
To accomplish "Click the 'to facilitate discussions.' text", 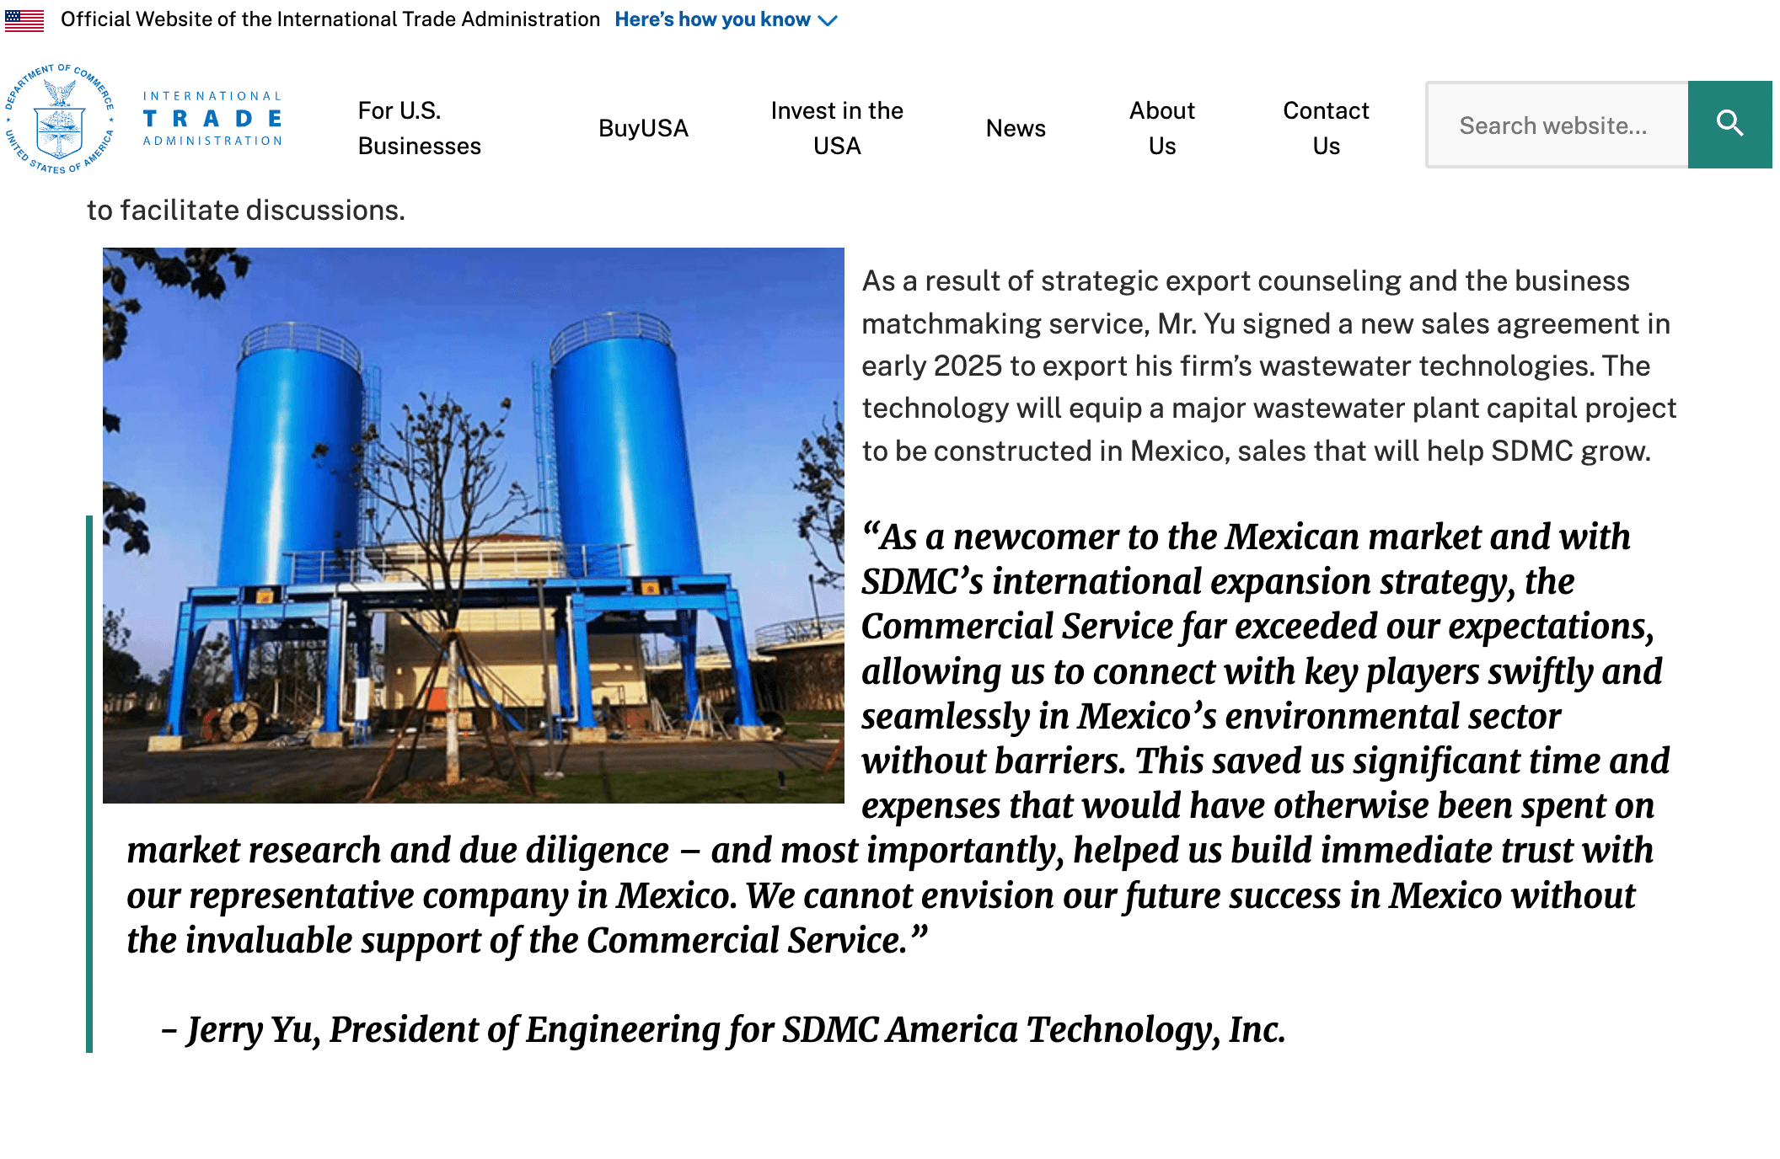I will [246, 210].
